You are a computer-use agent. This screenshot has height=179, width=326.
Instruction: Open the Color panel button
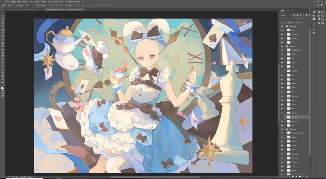coord(321,12)
